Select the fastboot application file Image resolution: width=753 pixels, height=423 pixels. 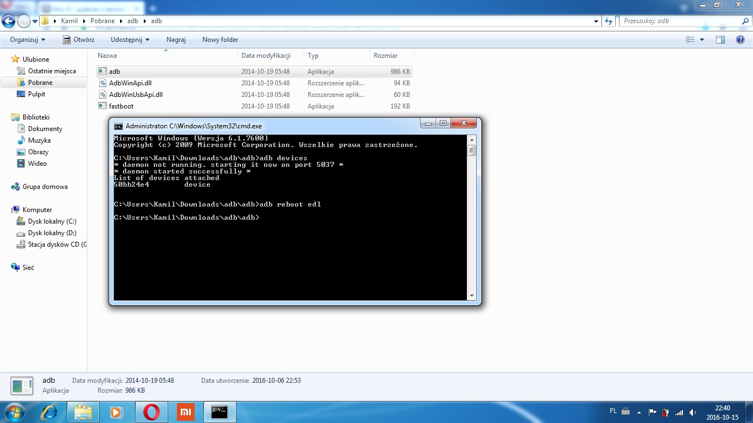(121, 106)
